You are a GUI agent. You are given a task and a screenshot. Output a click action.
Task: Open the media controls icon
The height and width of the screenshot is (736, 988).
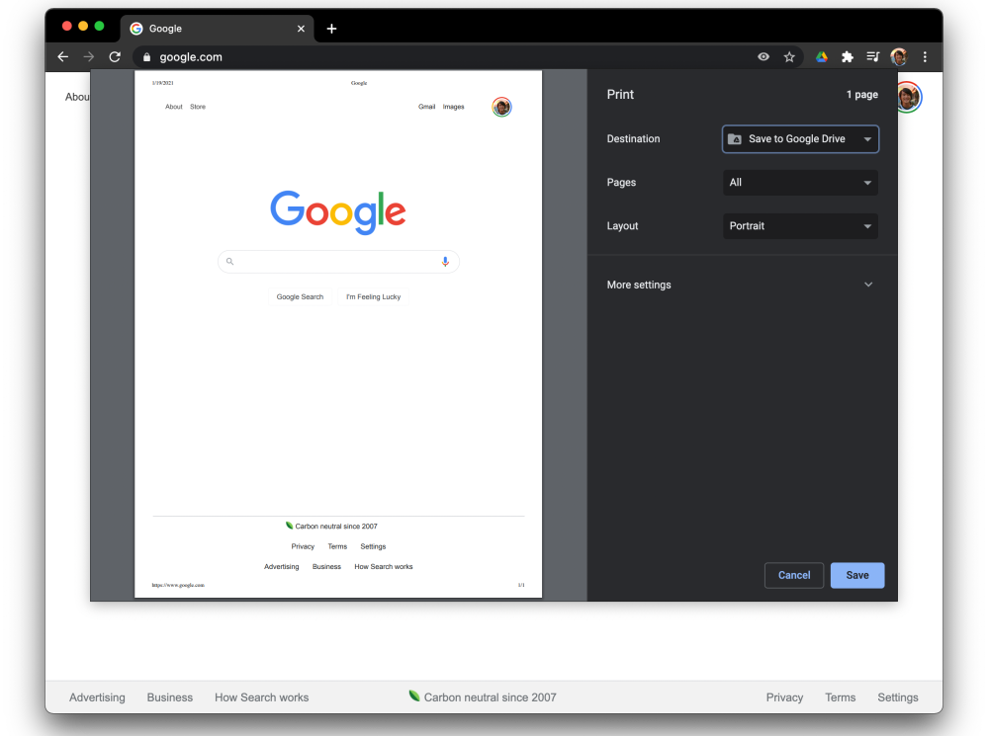[x=872, y=57]
